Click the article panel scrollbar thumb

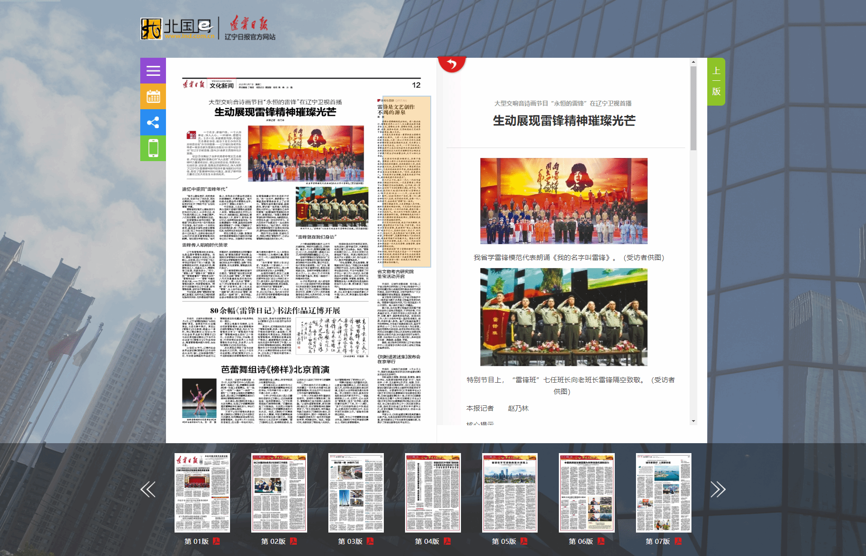pyautogui.click(x=693, y=108)
